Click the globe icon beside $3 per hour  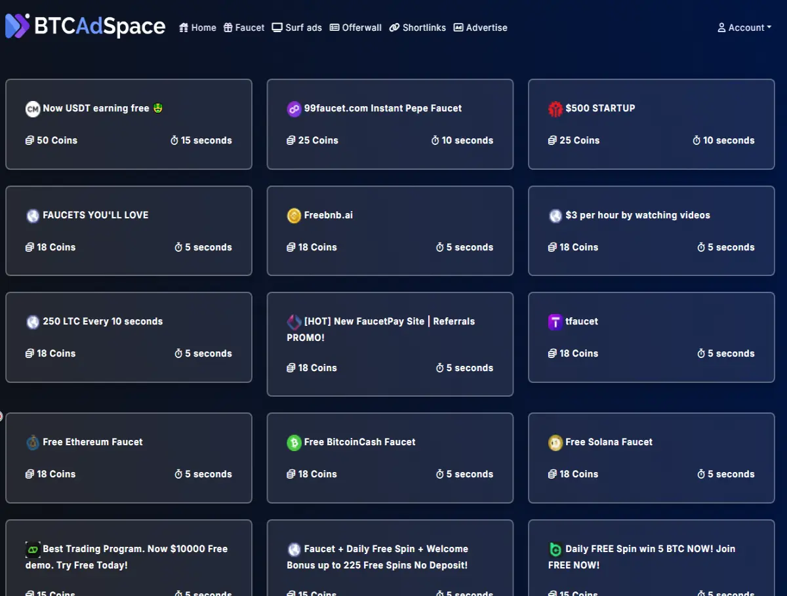tap(555, 216)
